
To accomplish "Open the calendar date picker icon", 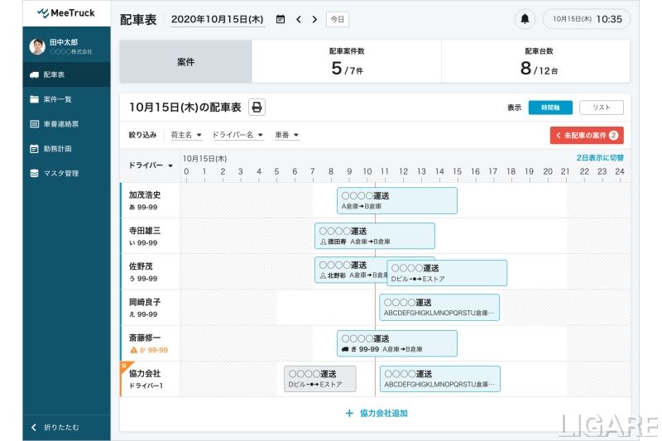I will pos(281,19).
